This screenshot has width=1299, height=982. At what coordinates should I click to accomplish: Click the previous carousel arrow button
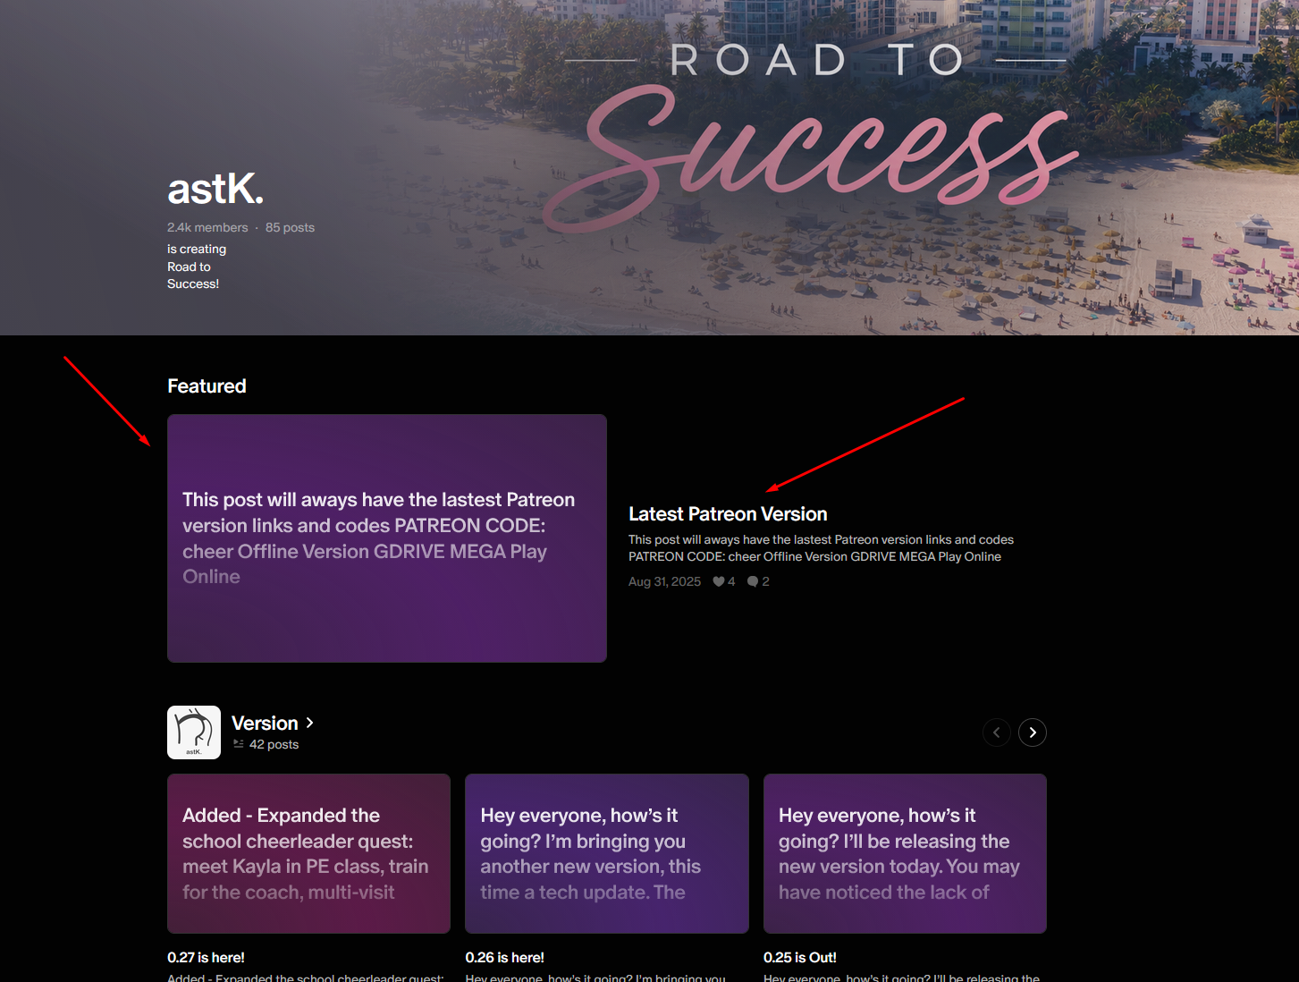tap(997, 732)
